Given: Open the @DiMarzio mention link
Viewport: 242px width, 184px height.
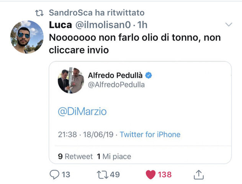Looking at the screenshot, I should click(82, 112).
